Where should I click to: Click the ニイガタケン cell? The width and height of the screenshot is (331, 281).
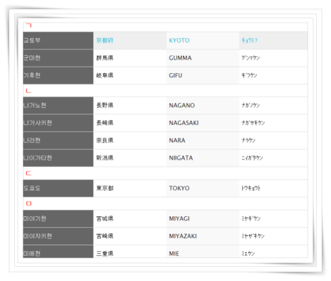(273, 158)
